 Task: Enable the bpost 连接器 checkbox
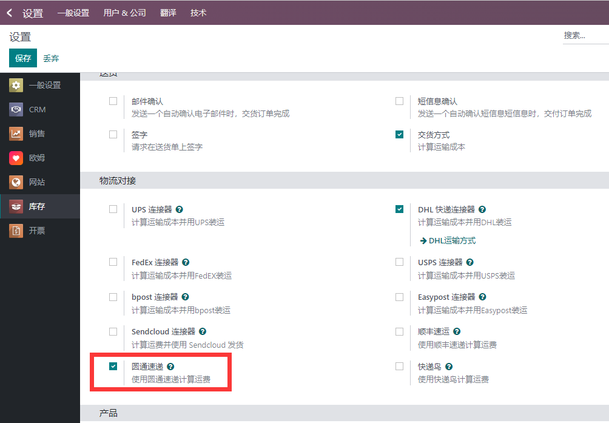pos(113,297)
